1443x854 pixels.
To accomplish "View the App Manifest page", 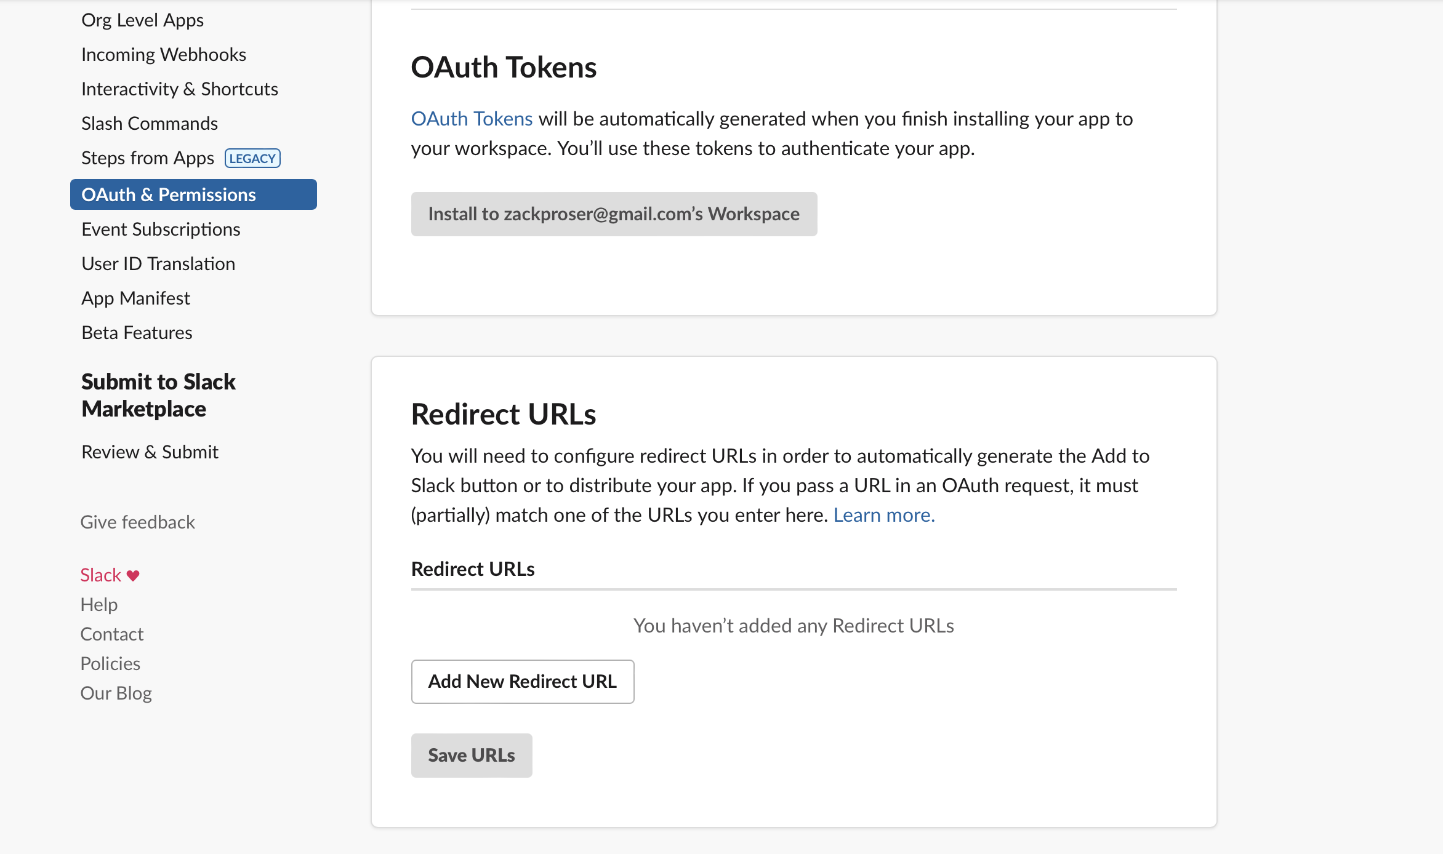I will [135, 298].
